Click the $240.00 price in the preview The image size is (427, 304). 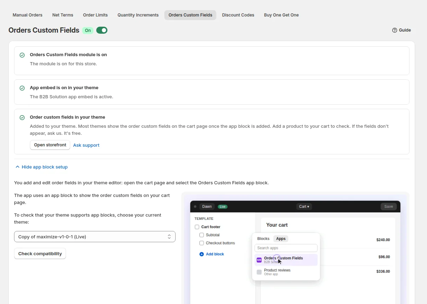tap(383, 240)
